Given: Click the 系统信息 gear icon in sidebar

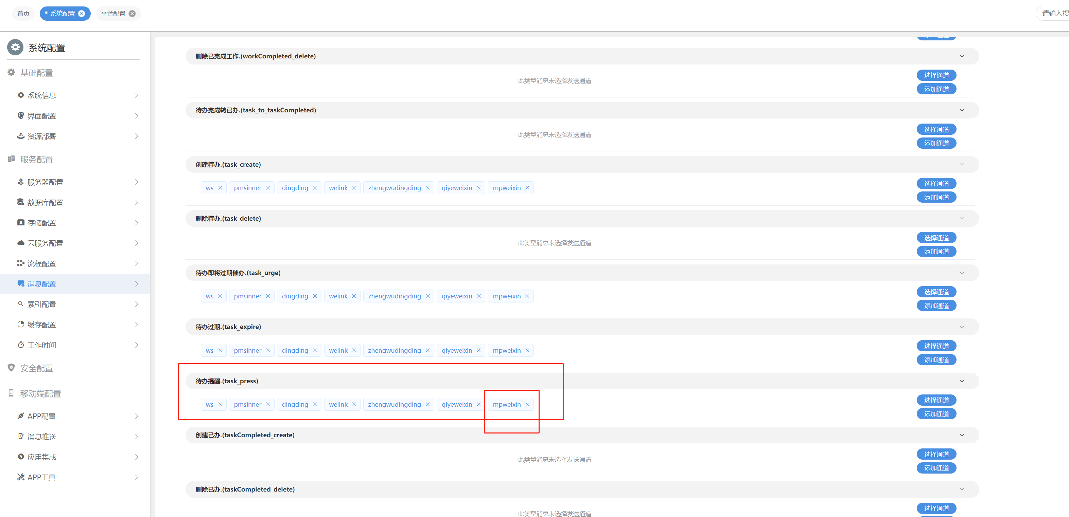Looking at the screenshot, I should tap(21, 95).
